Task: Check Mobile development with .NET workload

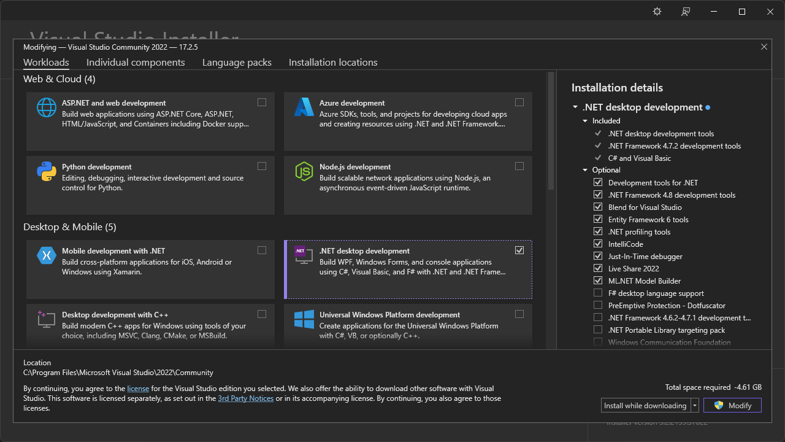Action: pos(262,250)
